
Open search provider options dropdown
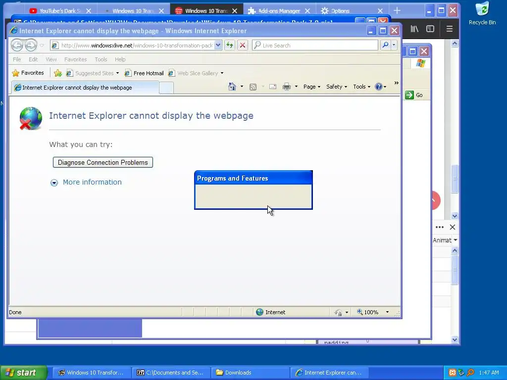[x=394, y=45]
